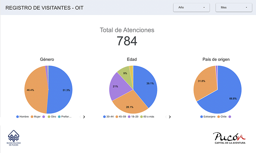Toggle Extranjero legend entry in País chart
Image resolution: width=256 pixels, height=153 pixels.
click(210, 117)
